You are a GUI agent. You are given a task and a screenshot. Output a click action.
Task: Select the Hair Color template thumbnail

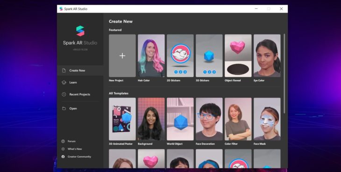(151, 56)
